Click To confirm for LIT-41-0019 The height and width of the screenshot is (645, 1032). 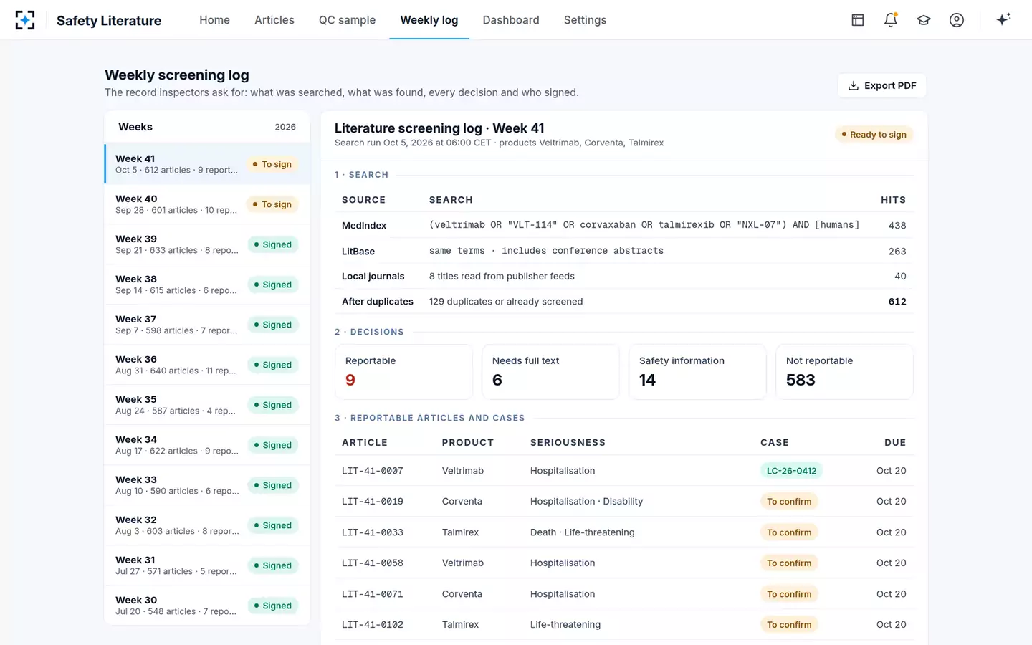(x=789, y=502)
